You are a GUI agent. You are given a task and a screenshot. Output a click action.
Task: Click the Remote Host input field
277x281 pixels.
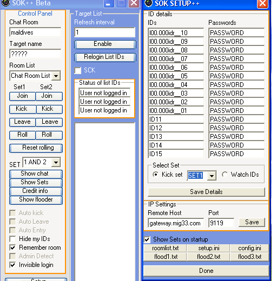click(x=176, y=223)
